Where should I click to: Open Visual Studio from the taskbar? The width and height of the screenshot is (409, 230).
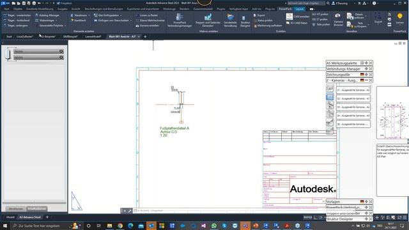[x=203, y=226]
